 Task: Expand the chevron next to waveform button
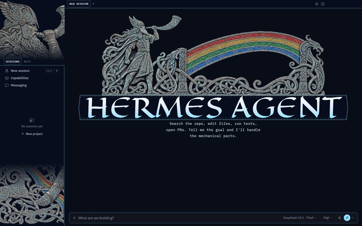[x=353, y=218]
